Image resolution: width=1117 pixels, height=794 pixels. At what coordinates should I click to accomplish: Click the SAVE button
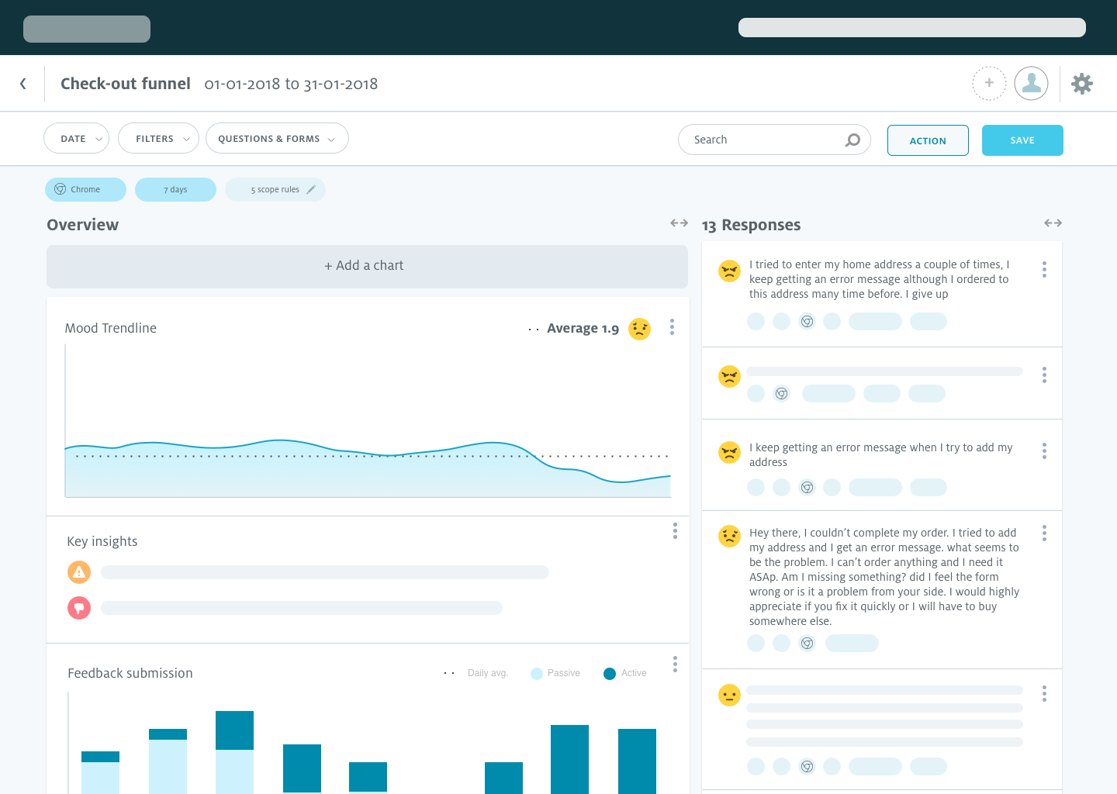(1022, 140)
